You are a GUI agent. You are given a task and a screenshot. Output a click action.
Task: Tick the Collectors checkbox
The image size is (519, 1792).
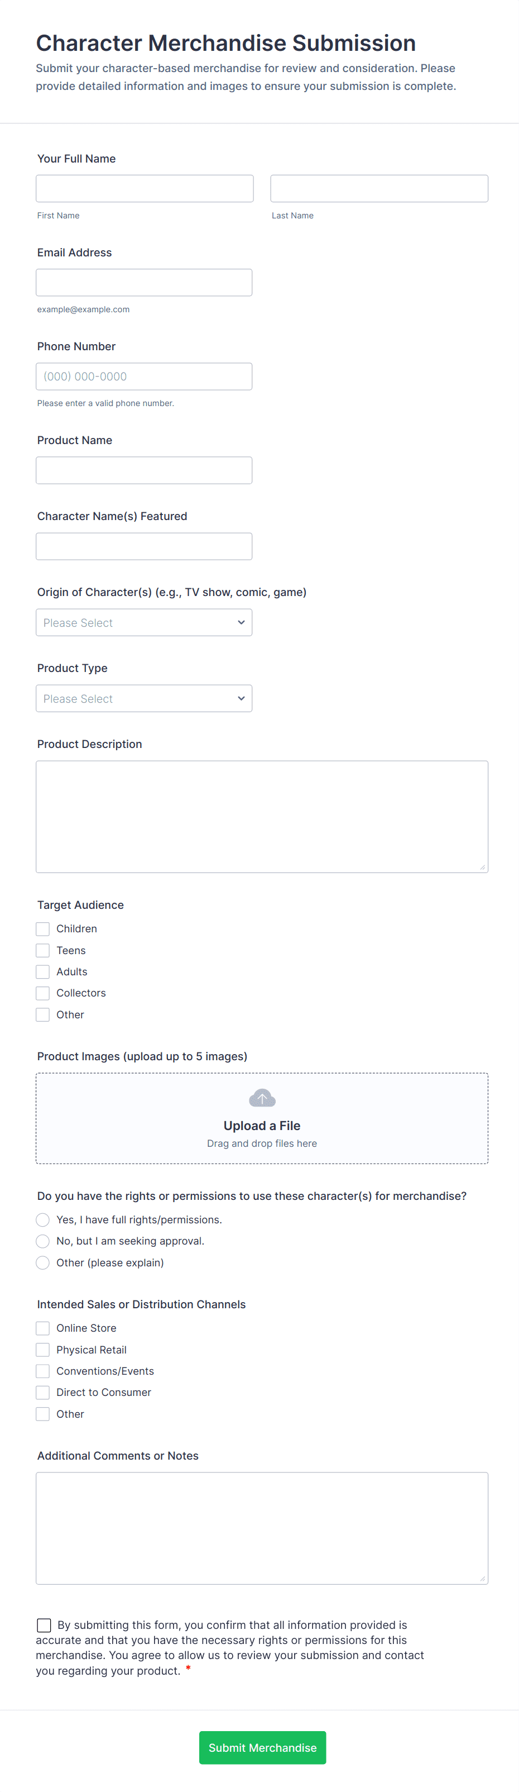point(43,993)
